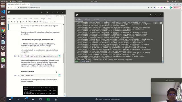Open the terminal shell icon in bottom toolbar
Image resolution: width=182 pixels, height=102 pixels.
(x=10, y=99)
